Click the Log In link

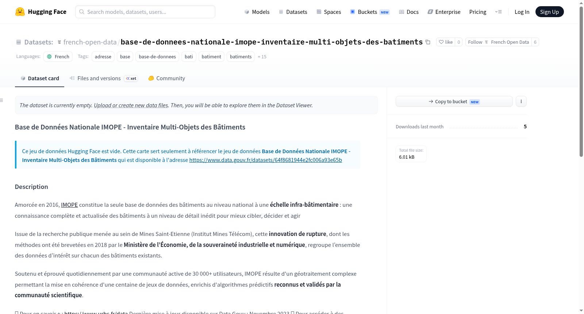point(522,12)
